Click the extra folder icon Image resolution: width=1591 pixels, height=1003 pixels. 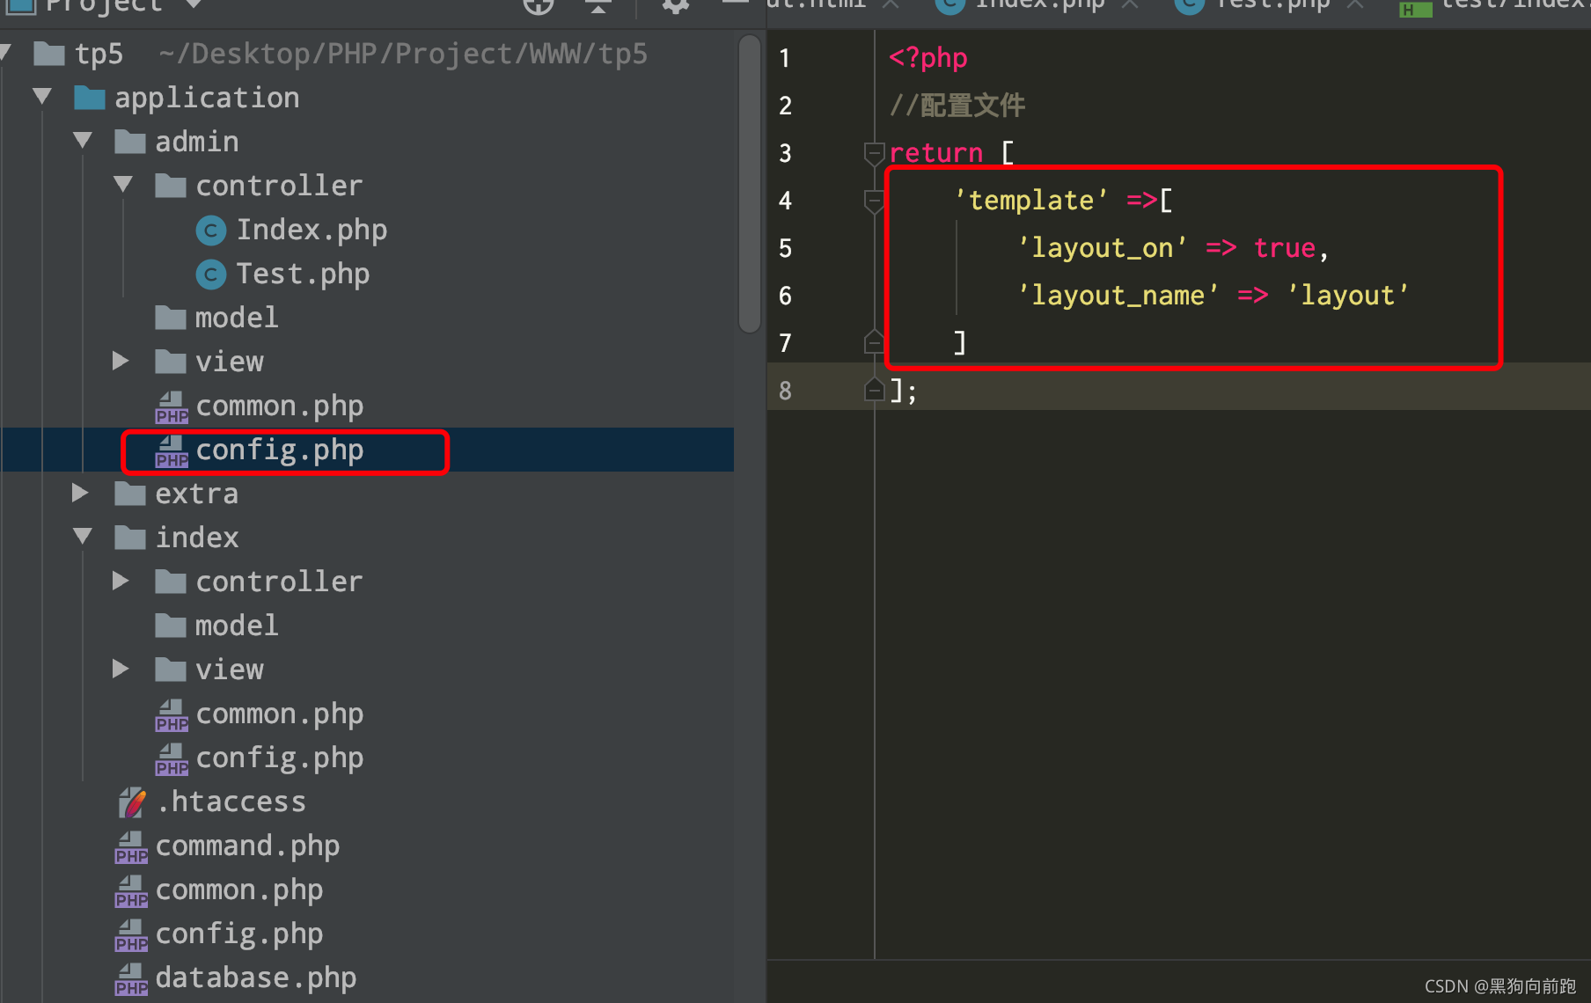(x=130, y=494)
